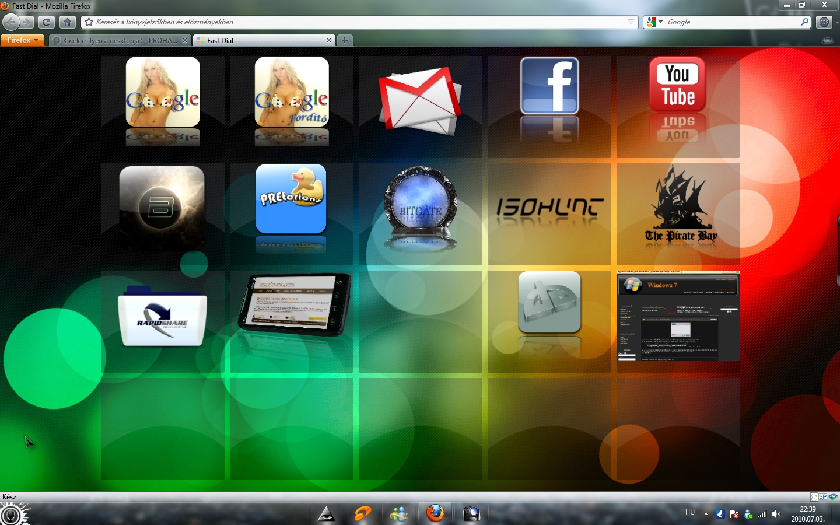This screenshot has width=840, height=525.
Task: Reload the current page
Action: coord(47,22)
